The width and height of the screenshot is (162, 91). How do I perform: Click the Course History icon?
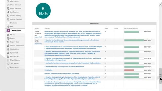click(x=8, y=16)
